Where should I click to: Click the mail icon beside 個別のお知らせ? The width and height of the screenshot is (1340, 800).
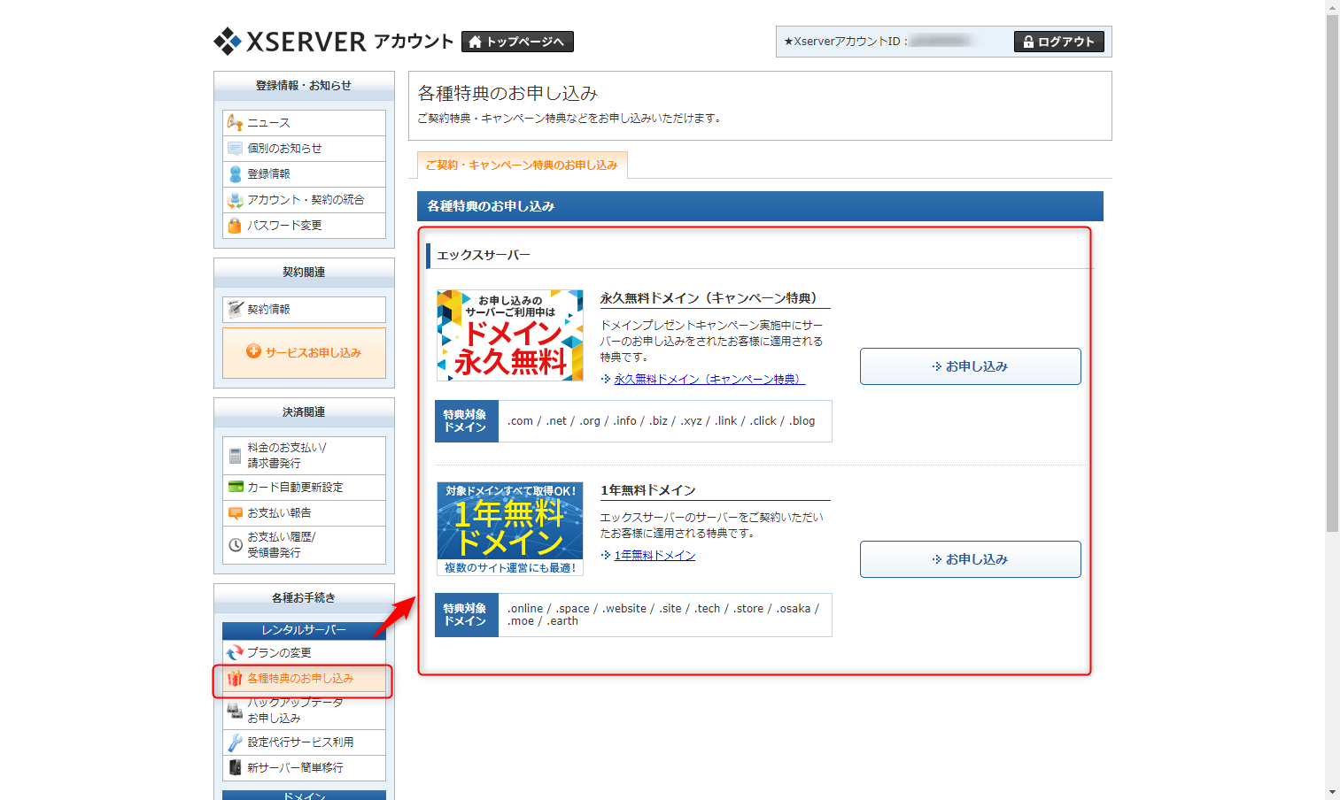[235, 149]
